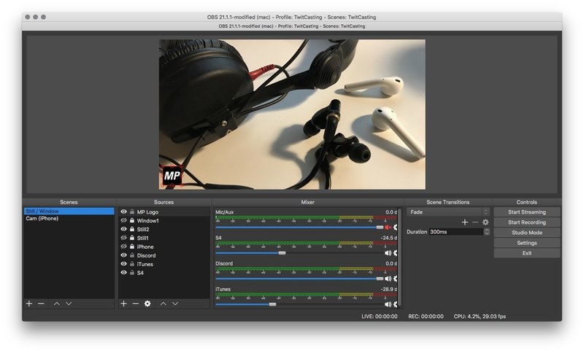Remove selected source with the minus icon

(x=136, y=304)
